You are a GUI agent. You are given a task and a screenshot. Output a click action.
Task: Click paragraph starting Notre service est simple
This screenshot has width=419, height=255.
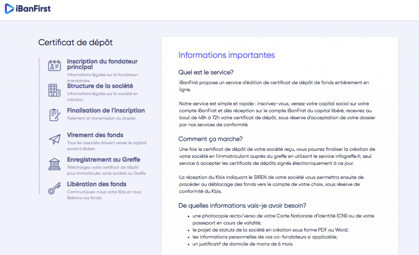(x=277, y=114)
